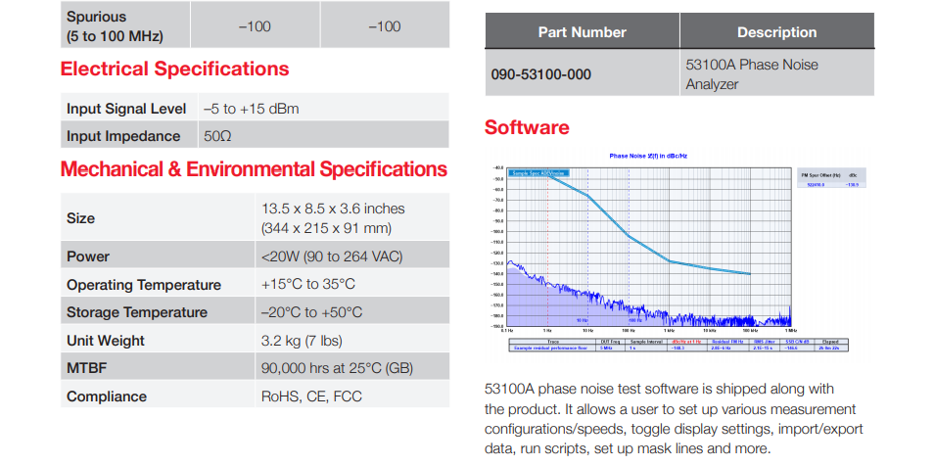934x466 pixels.
Task: Click the 'Size' row label
Action: (x=80, y=218)
